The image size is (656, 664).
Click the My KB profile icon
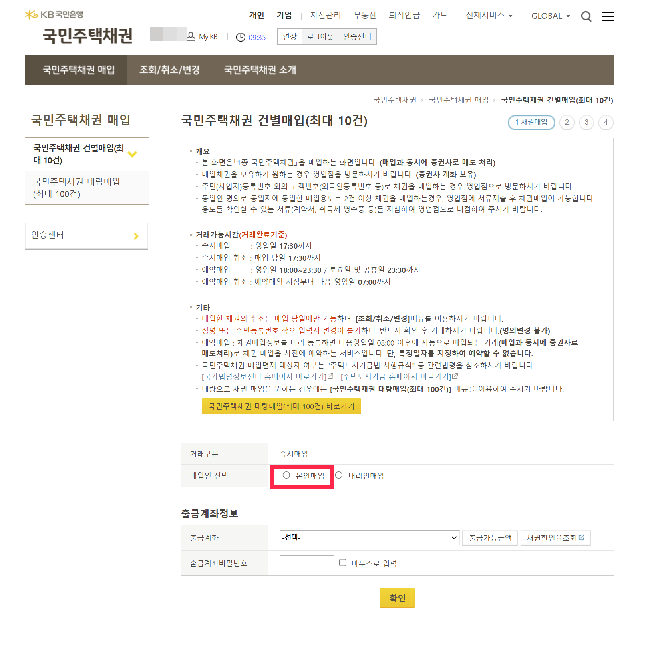point(191,36)
